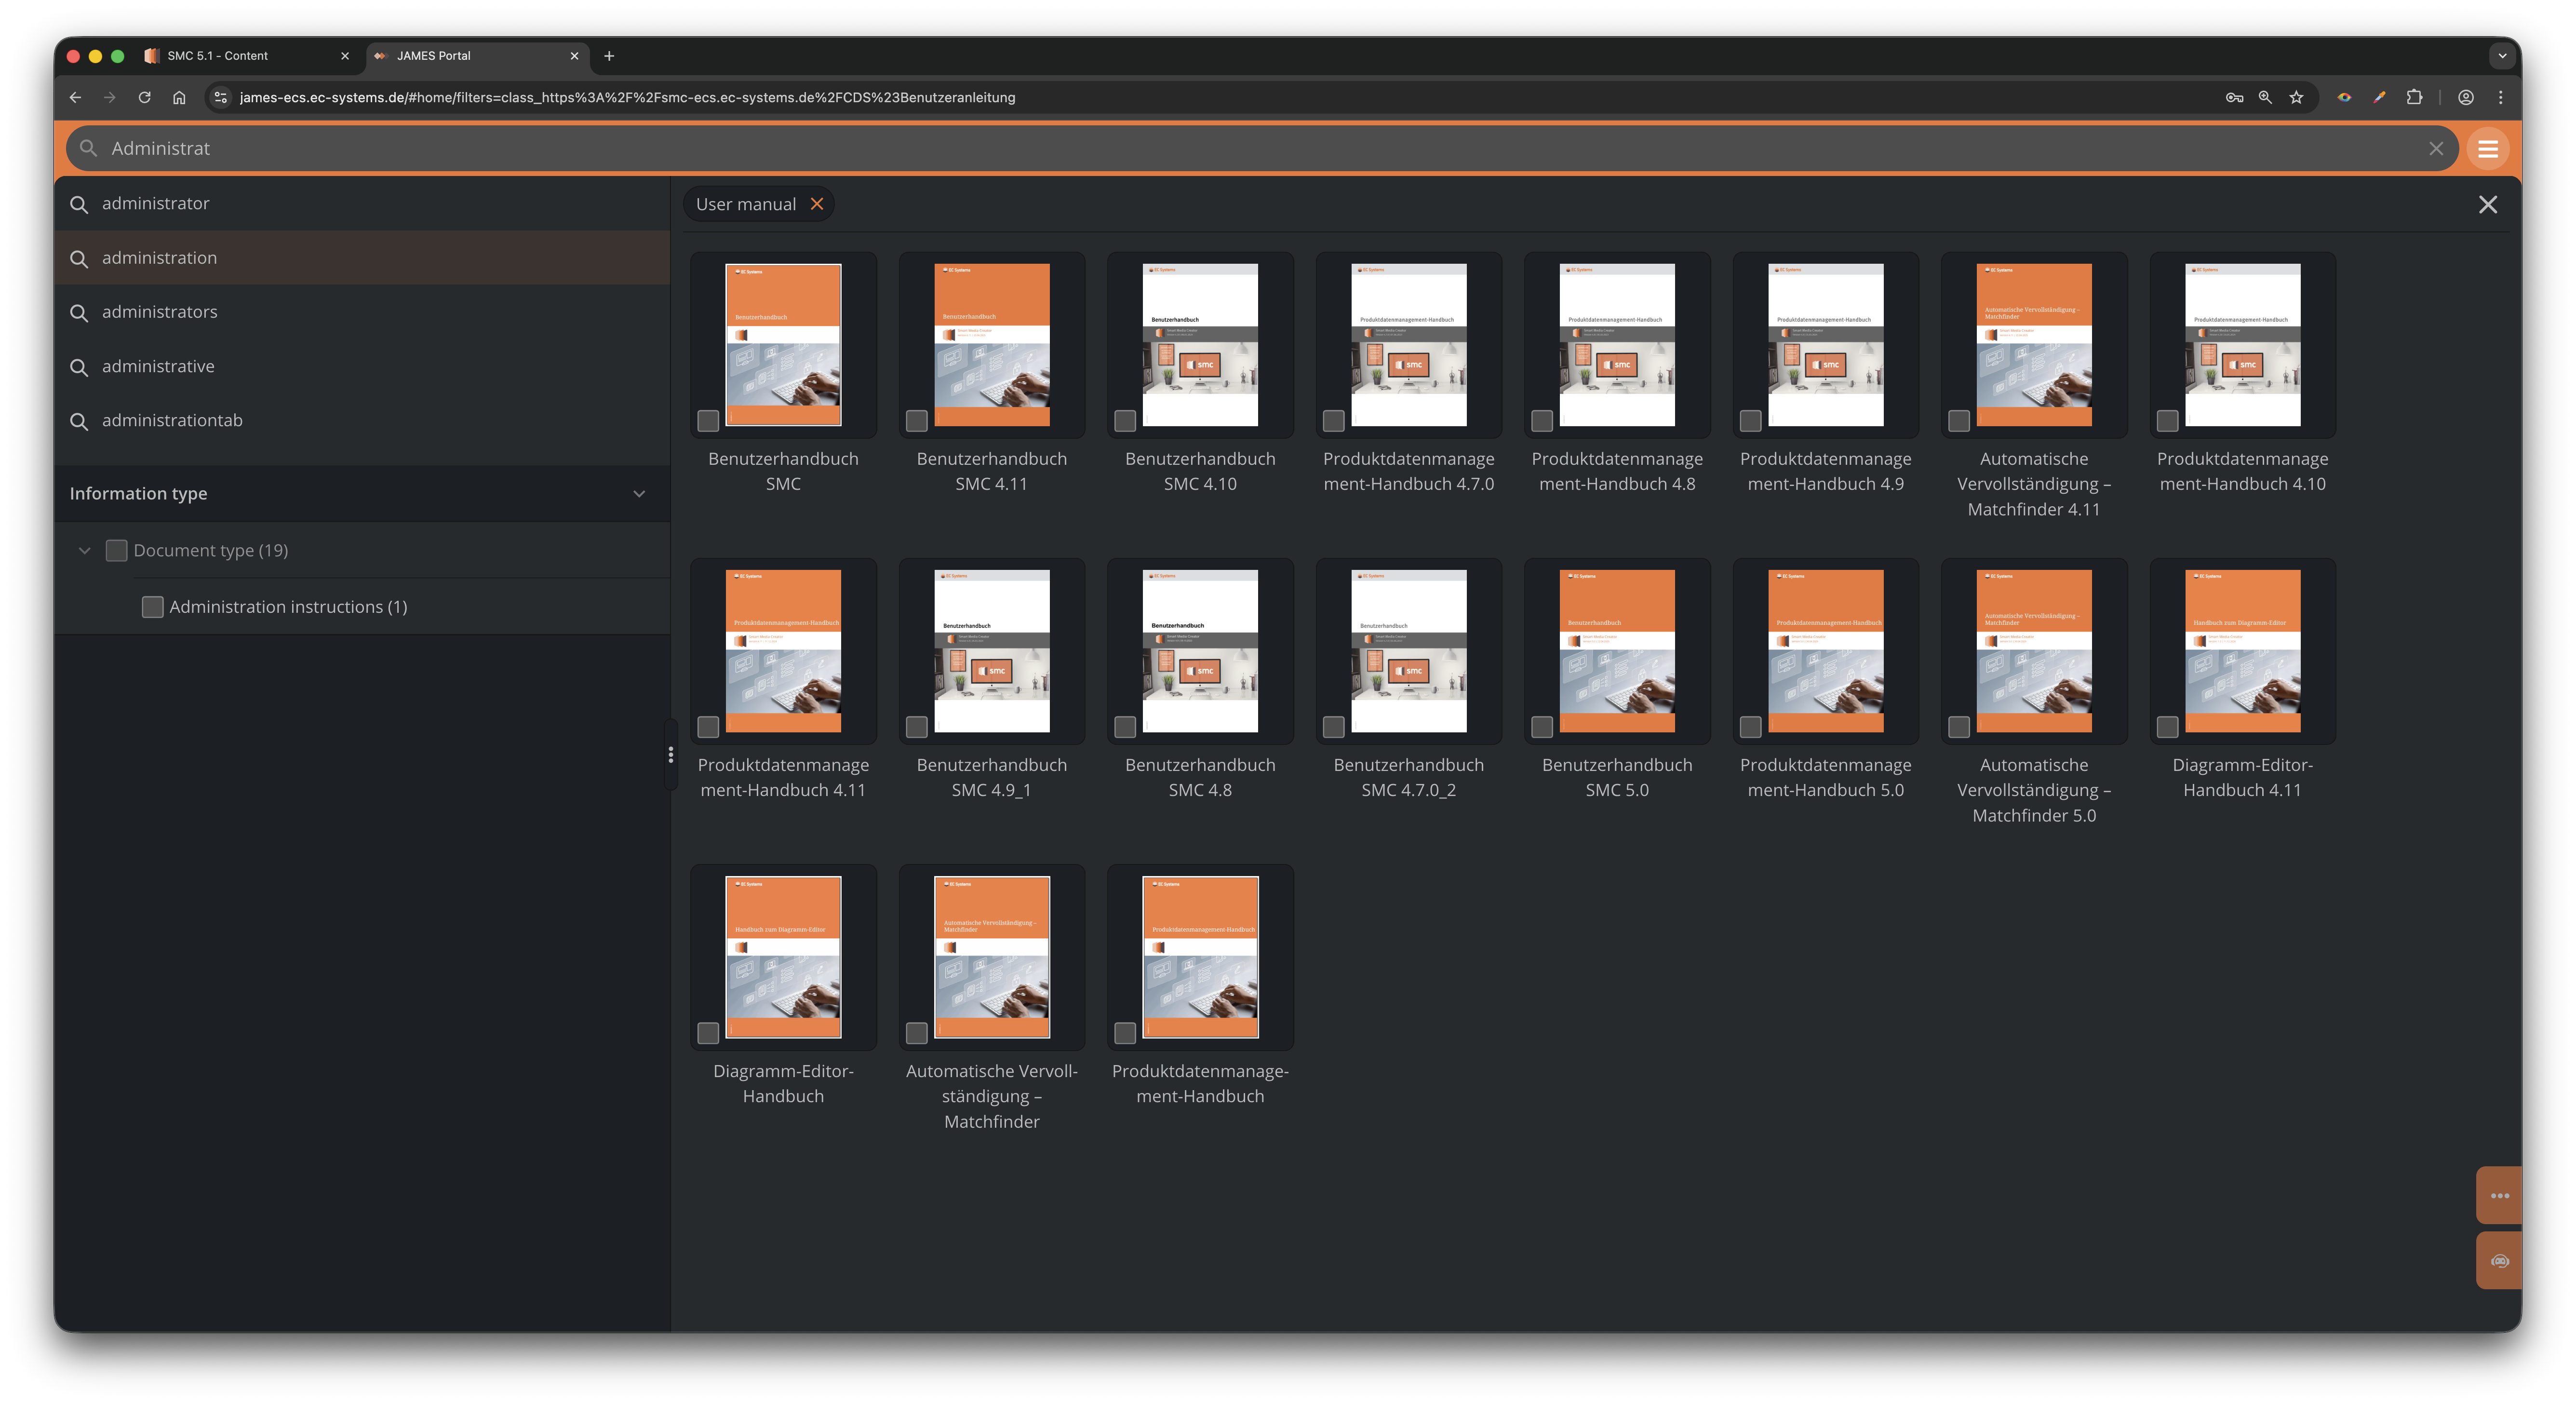
Task: Select checkbox on Benutzerhandbuch SMC 4.11
Action: pos(916,421)
